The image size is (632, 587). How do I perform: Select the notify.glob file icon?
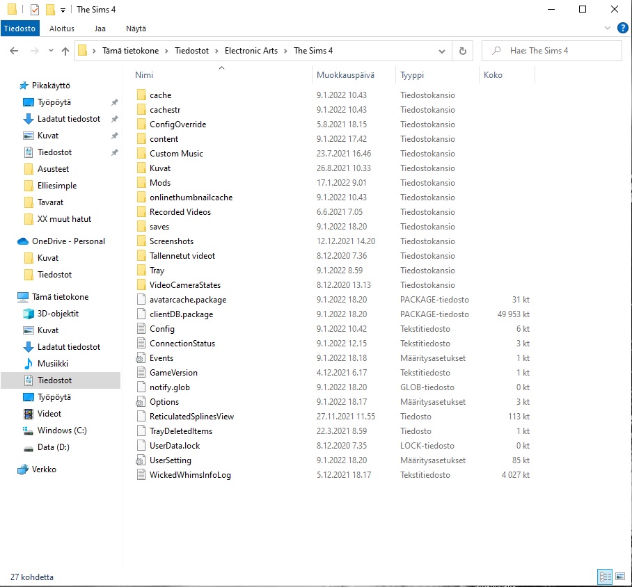[141, 387]
